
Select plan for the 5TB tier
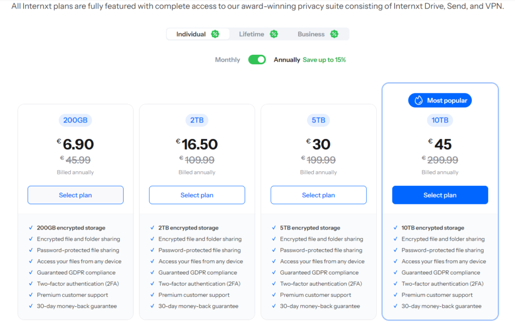(318, 195)
